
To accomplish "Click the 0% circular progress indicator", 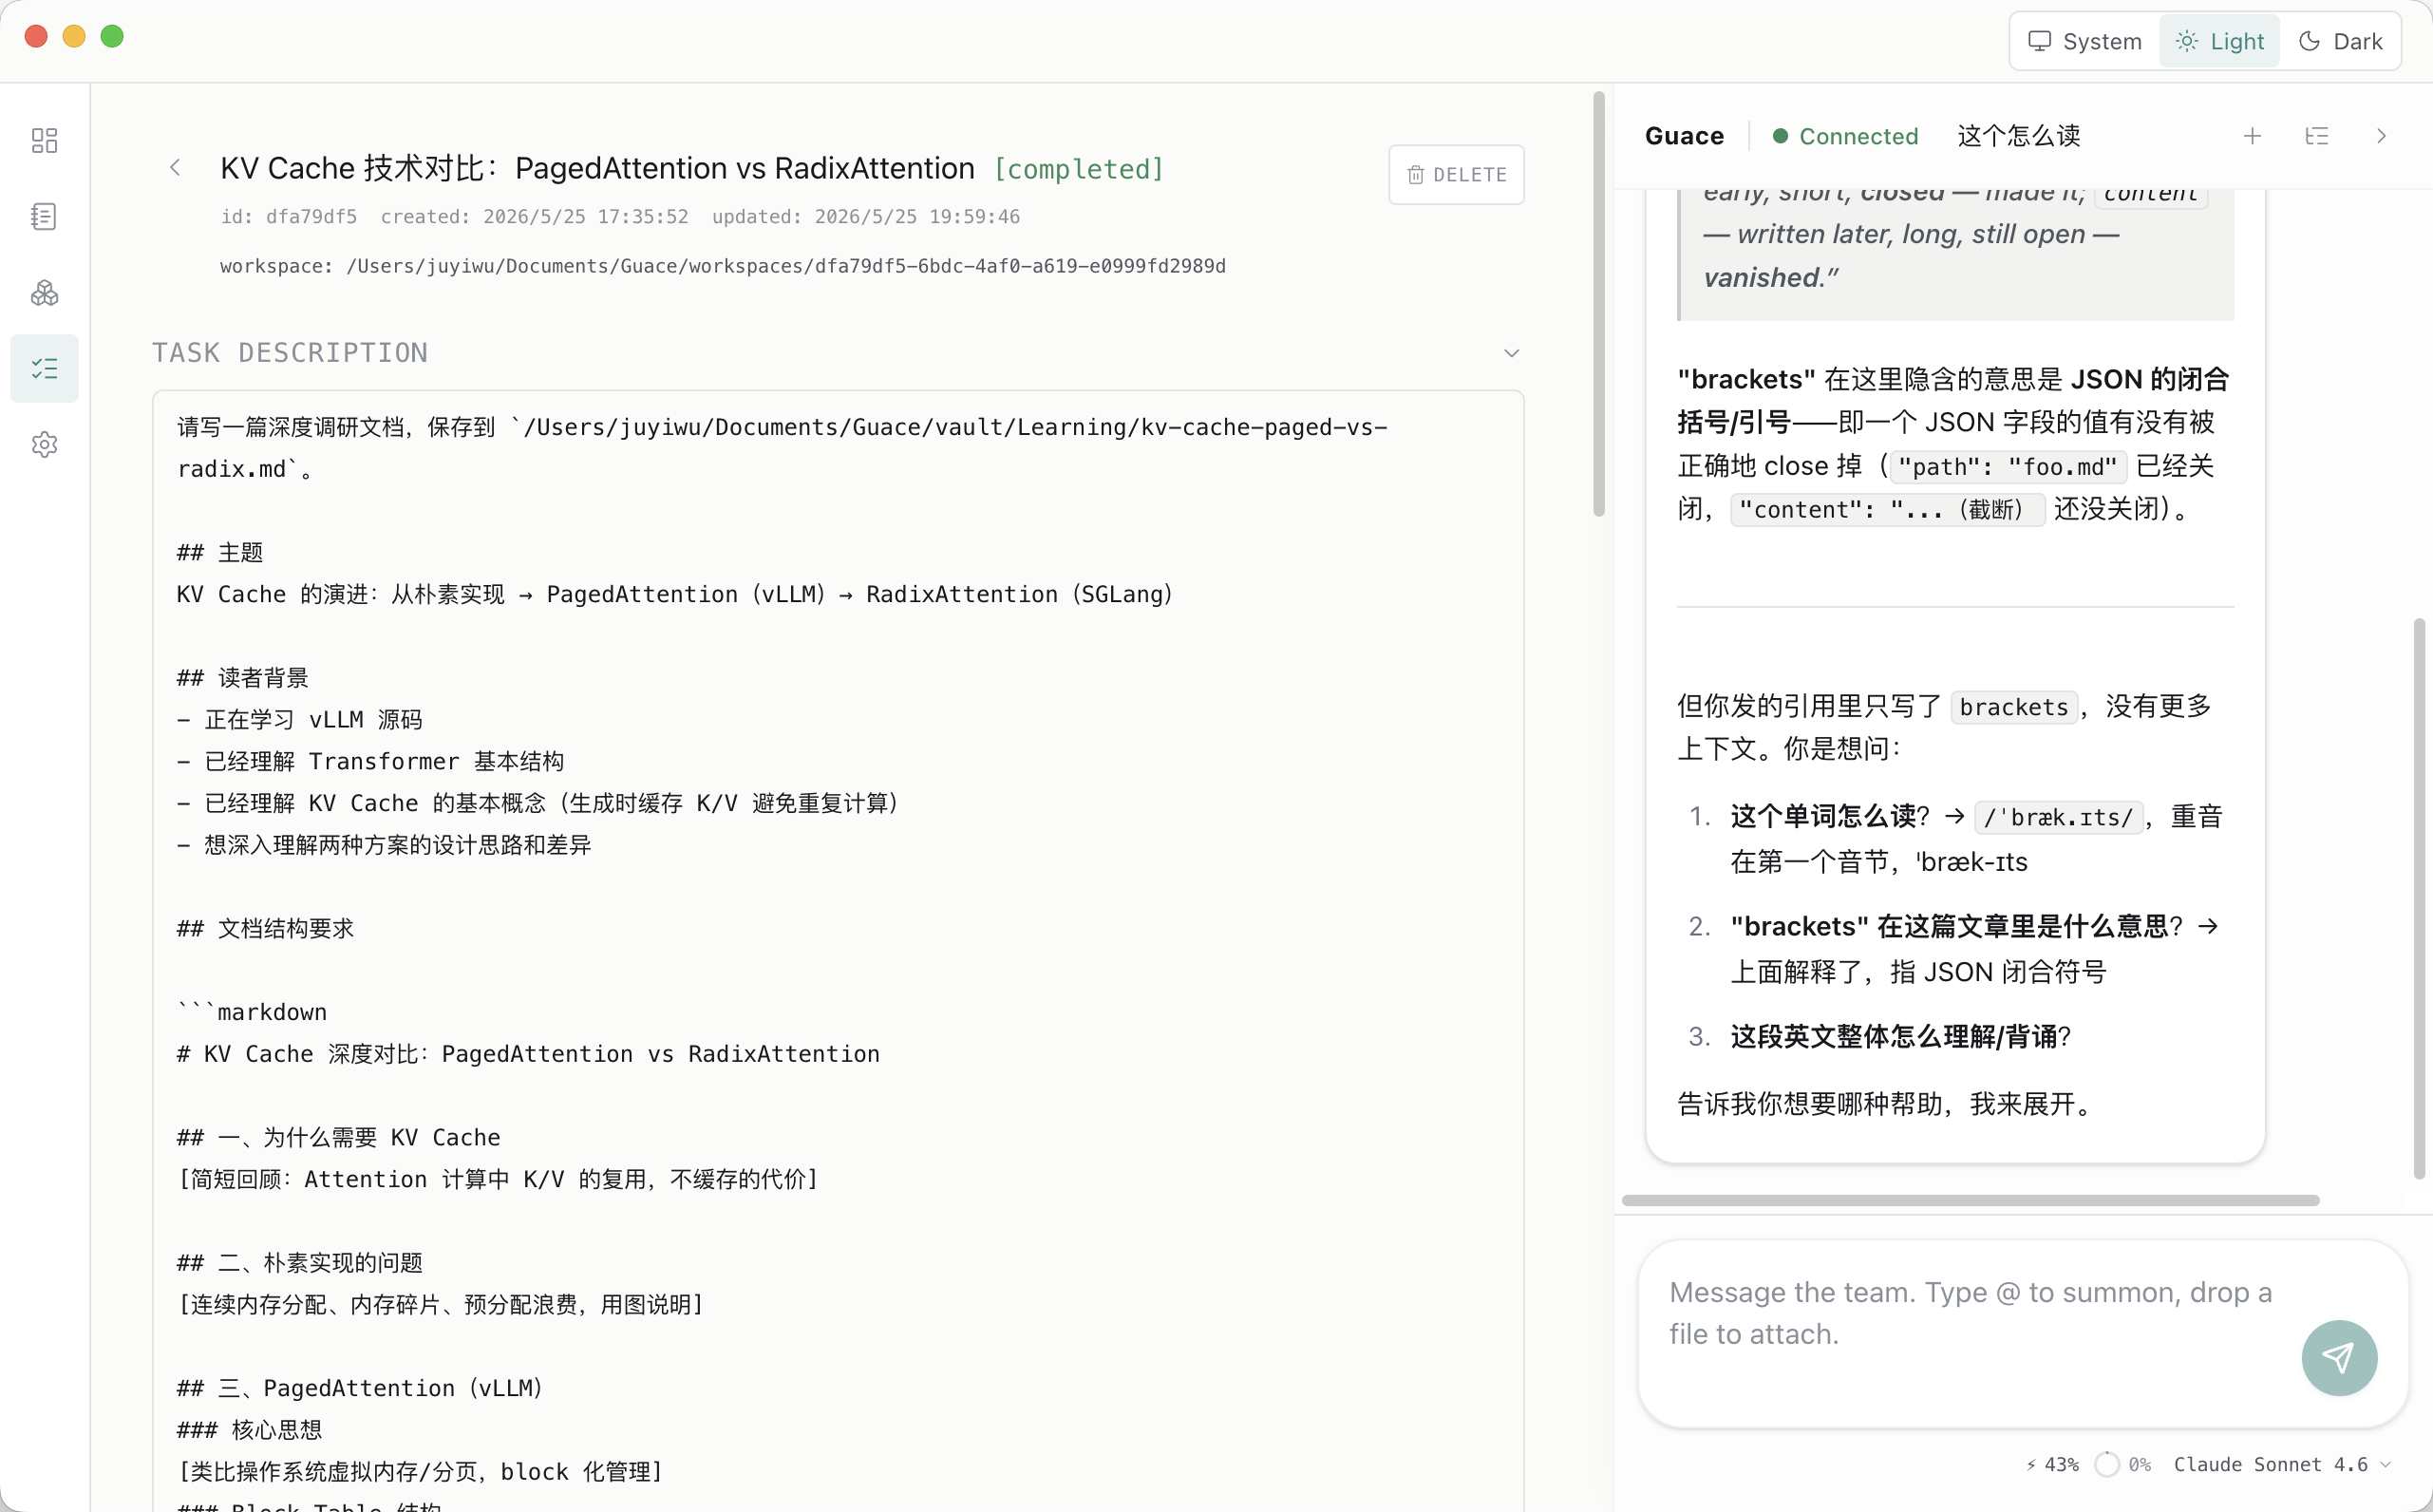I will pyautogui.click(x=2123, y=1464).
